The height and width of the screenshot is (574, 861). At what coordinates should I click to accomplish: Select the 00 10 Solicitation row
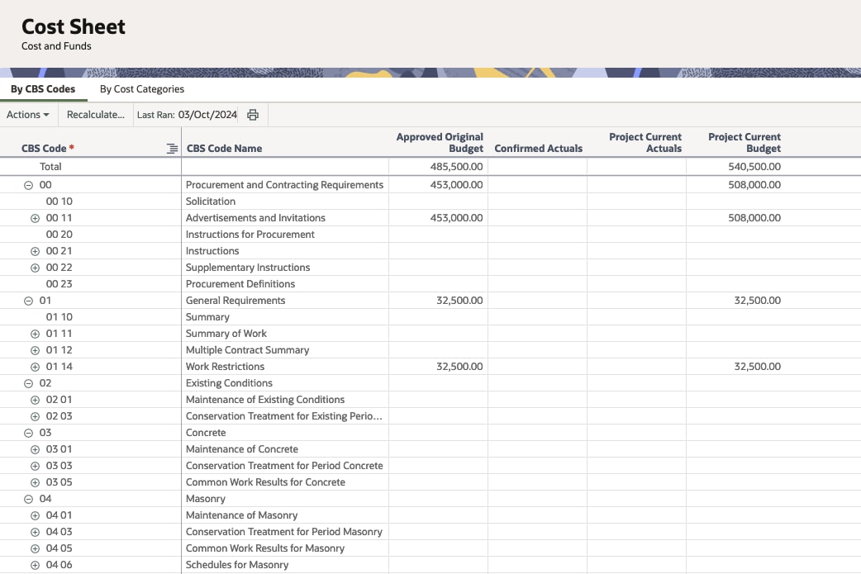click(210, 202)
